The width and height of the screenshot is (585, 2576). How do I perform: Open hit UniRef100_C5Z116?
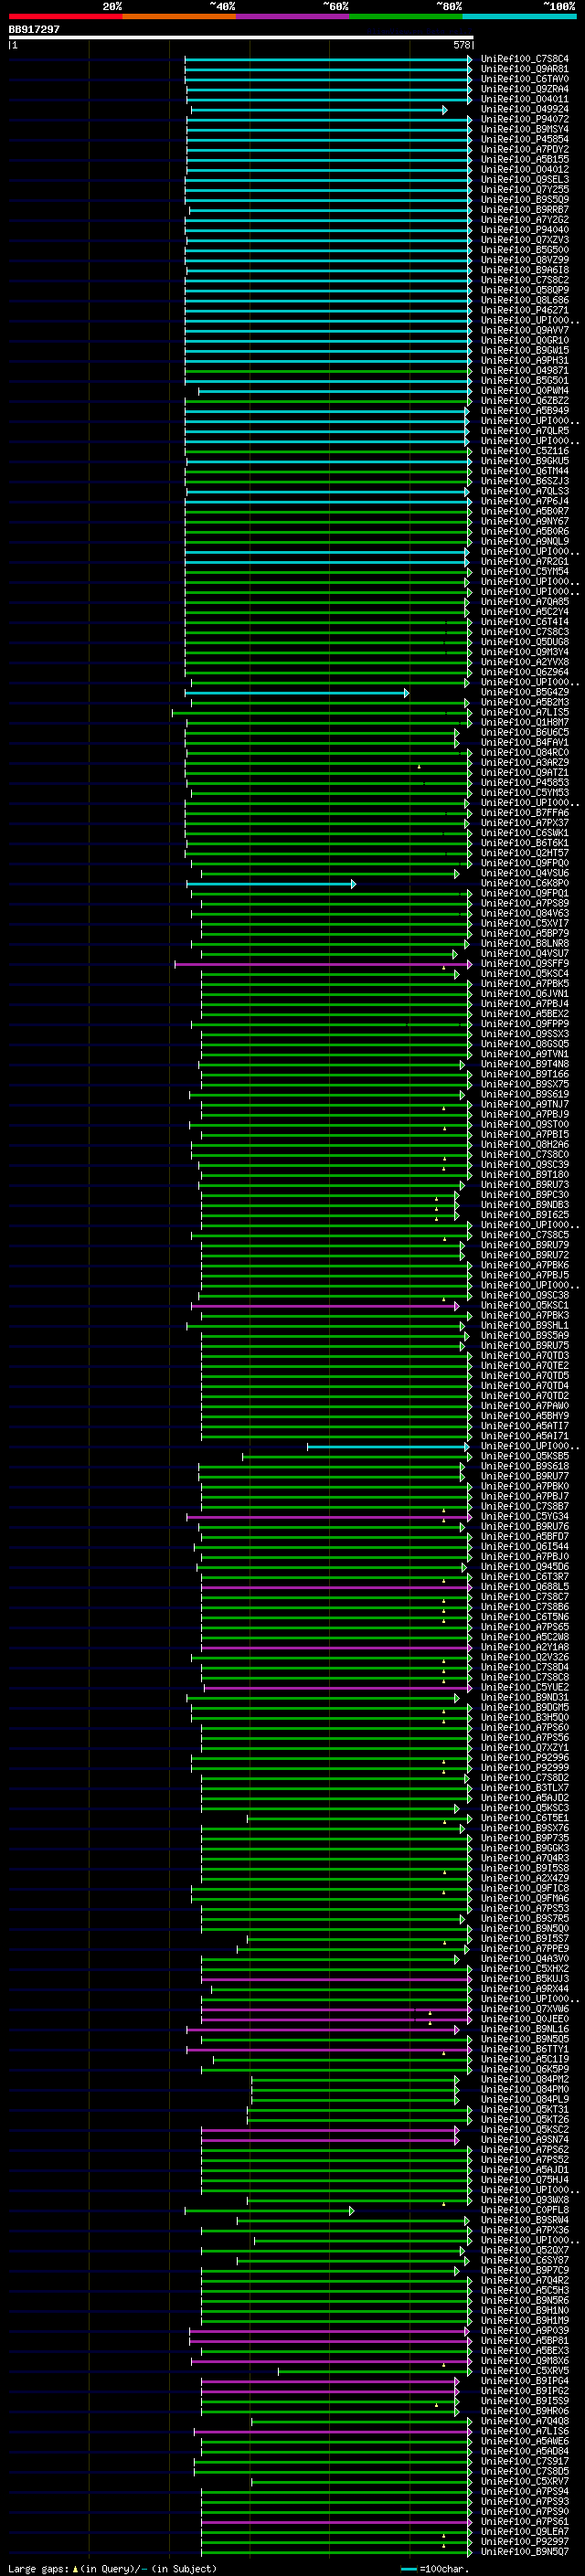pos(524,451)
